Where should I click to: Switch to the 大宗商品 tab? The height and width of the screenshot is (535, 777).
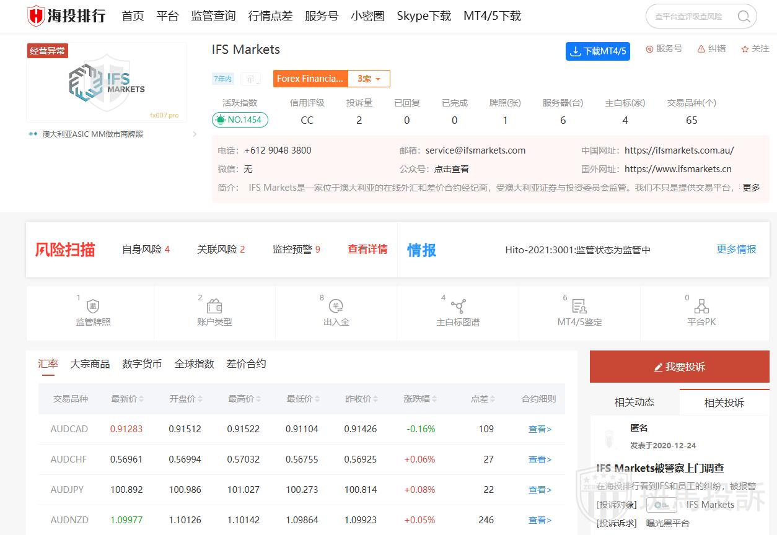pos(90,364)
